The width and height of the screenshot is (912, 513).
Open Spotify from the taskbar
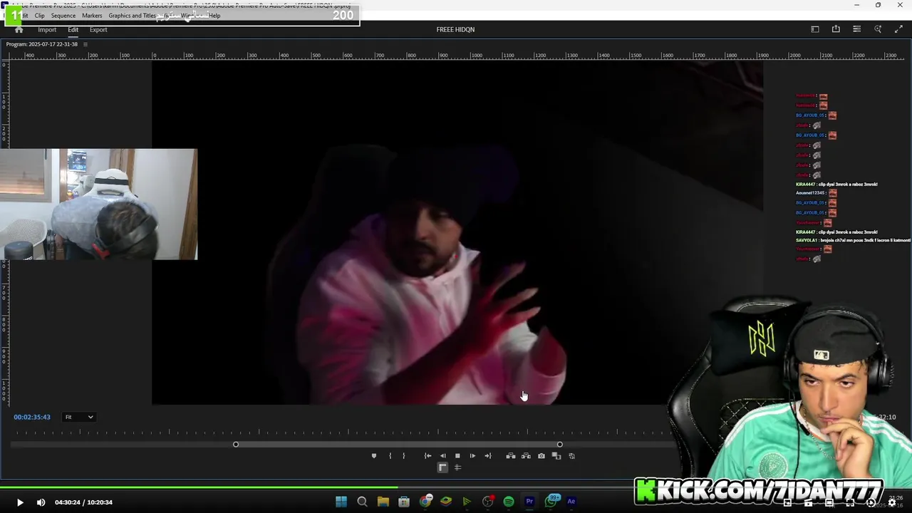(x=509, y=502)
